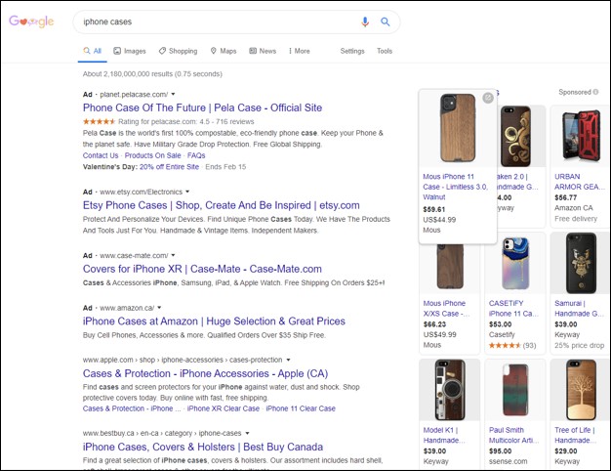Viewport: 611px width, 471px height.
Task: Open 'Tree of Life | Handmade...' product title
Action: 575,435
